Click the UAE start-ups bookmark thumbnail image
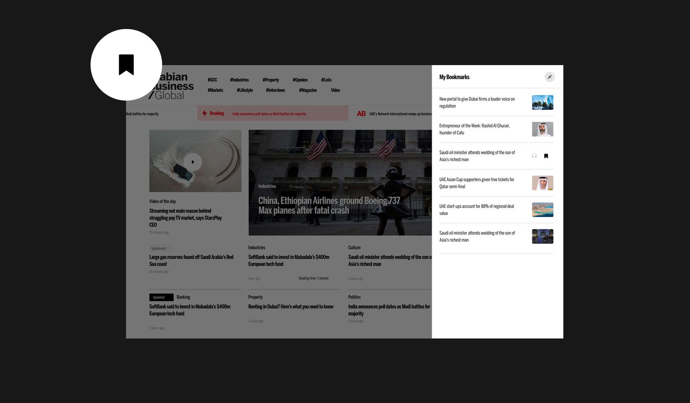 542,209
